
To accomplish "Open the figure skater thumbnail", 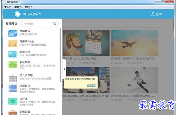I will pyautogui.click(x=134, y=80).
